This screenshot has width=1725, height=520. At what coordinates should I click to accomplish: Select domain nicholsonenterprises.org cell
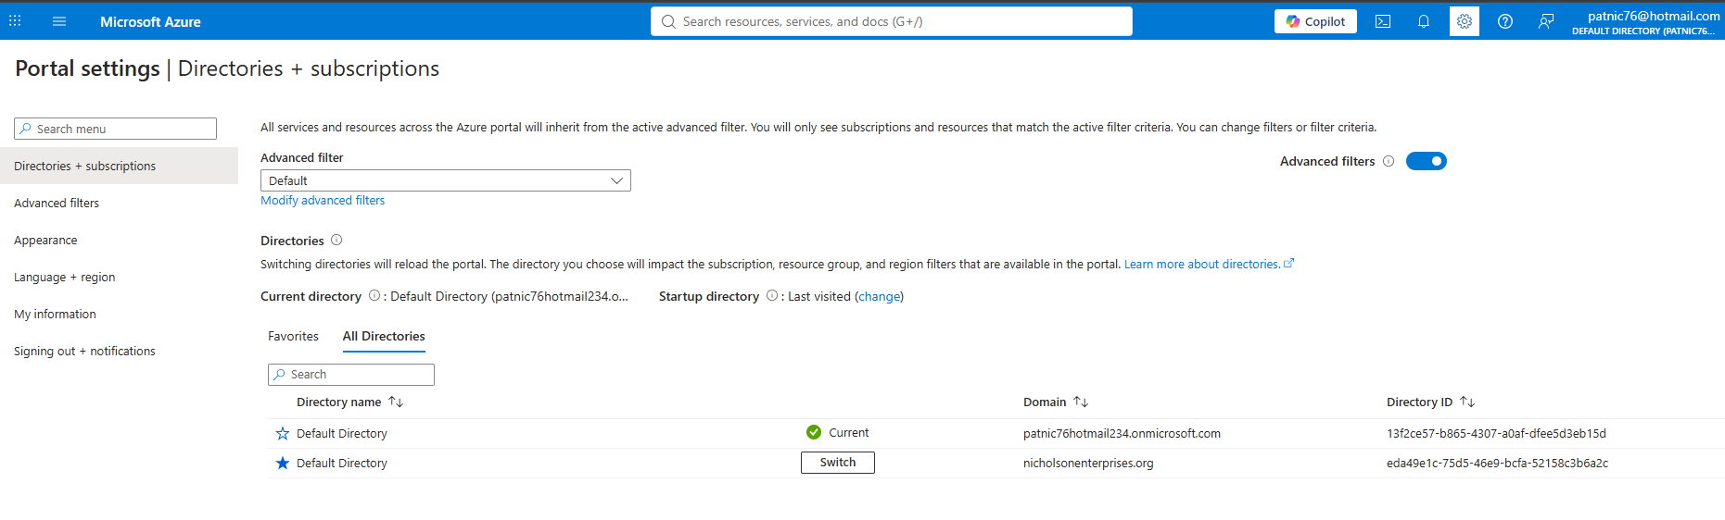click(x=1088, y=463)
